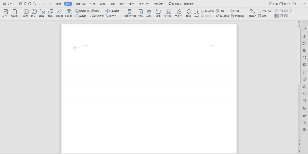This screenshot has height=154, width=308.
Task: Open the 文本框 text box dropdown
Action: pos(168,14)
